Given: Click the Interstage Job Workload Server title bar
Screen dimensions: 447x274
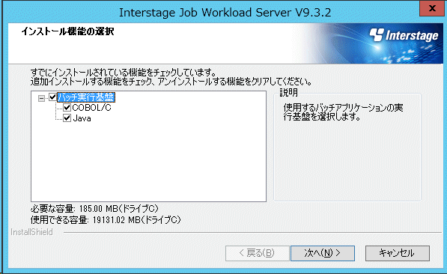Looking at the screenshot, I should [225, 13].
